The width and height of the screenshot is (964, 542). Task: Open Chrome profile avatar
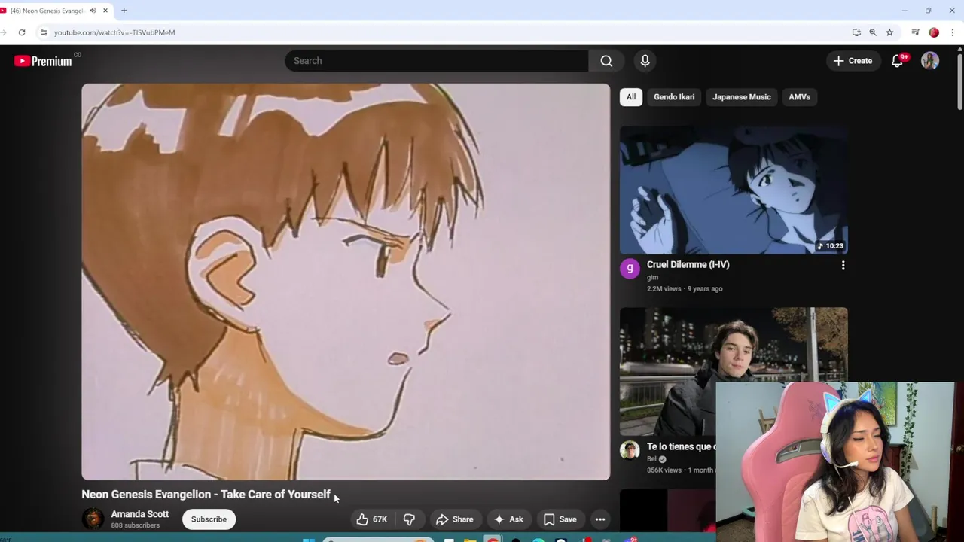click(x=934, y=32)
